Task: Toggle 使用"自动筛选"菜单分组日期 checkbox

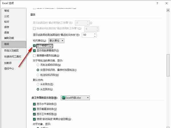Action: pos(34,119)
